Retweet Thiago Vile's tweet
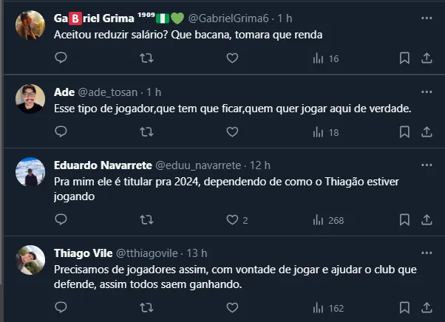Screen dimensions: 445x322 [x=147, y=309]
